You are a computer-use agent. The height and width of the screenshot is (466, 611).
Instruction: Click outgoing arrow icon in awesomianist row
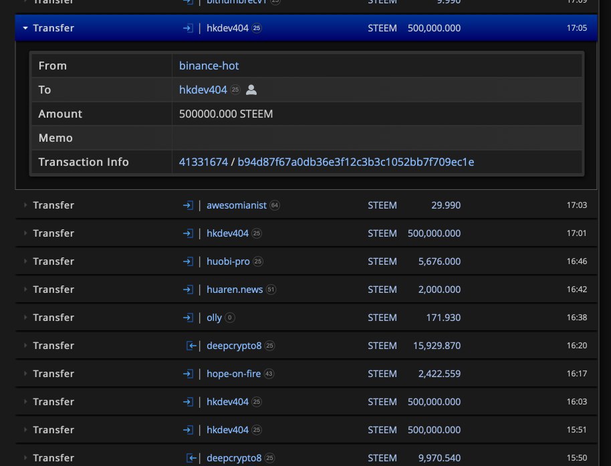(x=188, y=205)
